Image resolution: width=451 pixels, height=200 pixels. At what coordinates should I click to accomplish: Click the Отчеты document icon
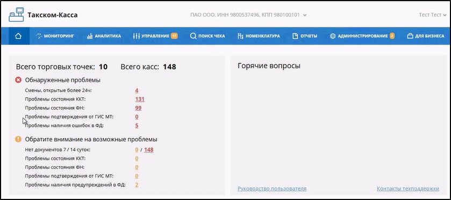[x=295, y=36]
